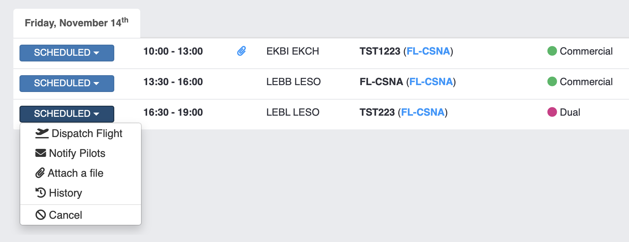Image resolution: width=629 pixels, height=242 pixels.
Task: Open the FL-CSNA link on LEBB LESO row
Action: tap(431, 82)
